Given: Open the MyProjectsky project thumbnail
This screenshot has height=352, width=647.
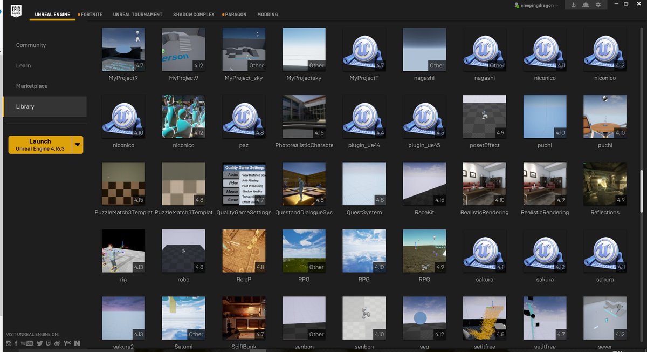Looking at the screenshot, I should tap(304, 50).
